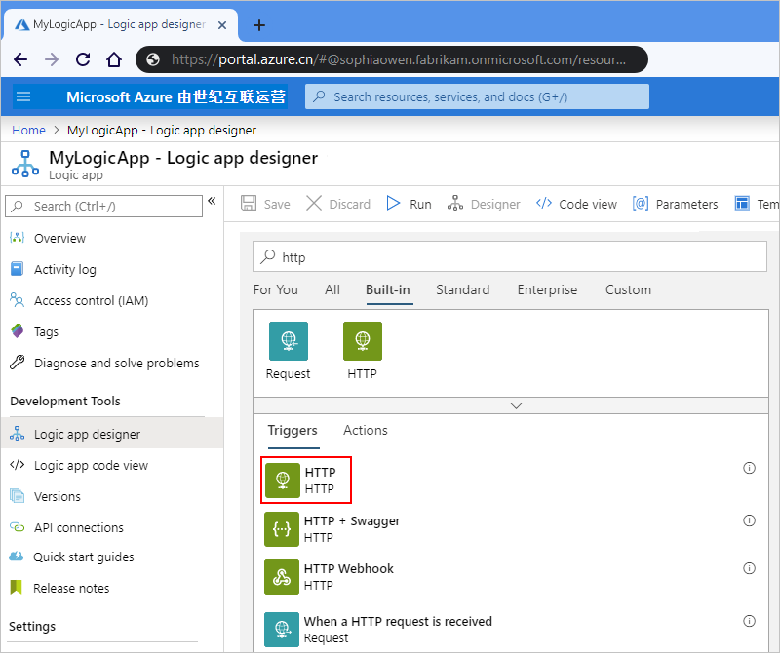Select the Built-in tab
This screenshot has height=653, width=780.
tap(388, 289)
